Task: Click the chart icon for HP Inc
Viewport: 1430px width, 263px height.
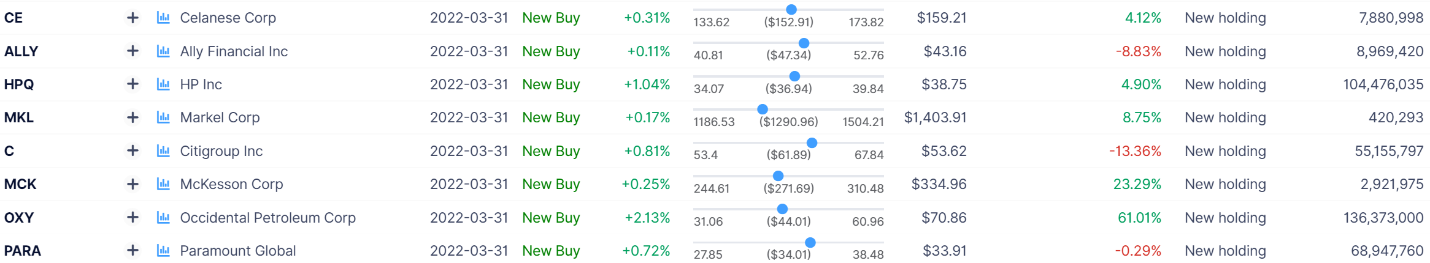Action: [163, 84]
